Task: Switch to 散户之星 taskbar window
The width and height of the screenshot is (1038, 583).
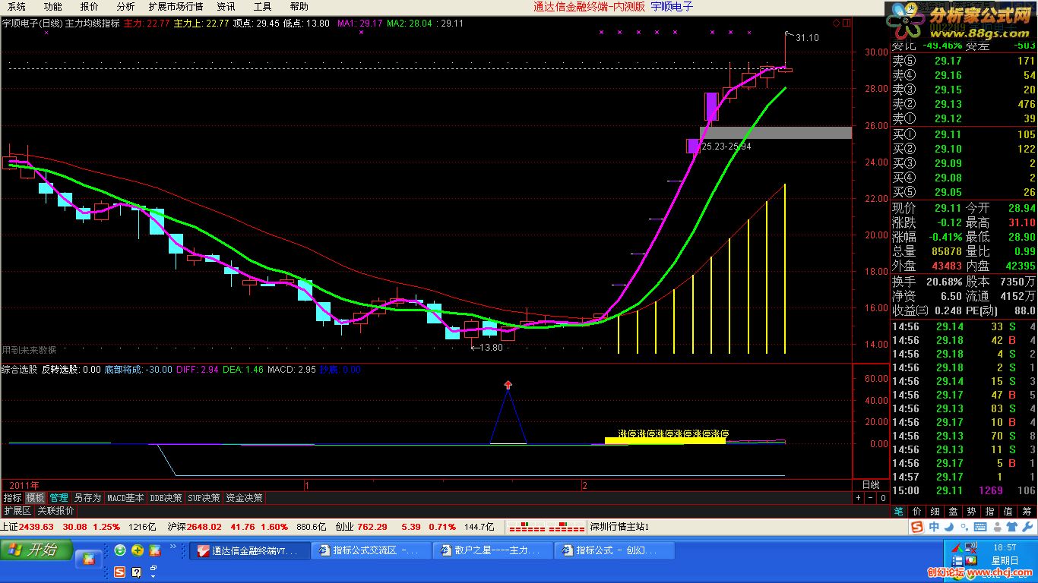Action: point(492,550)
